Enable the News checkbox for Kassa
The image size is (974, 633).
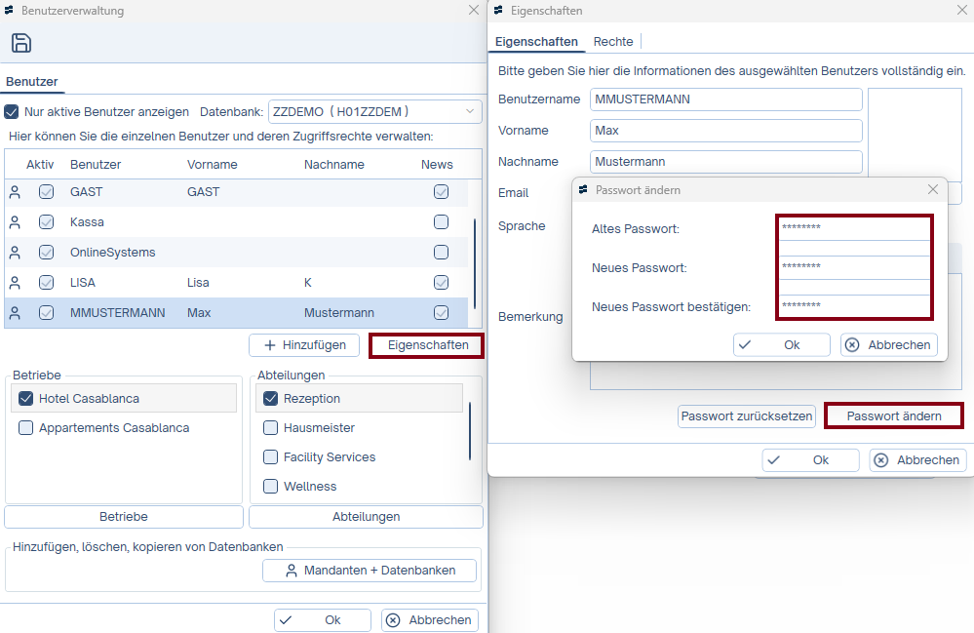tap(441, 222)
